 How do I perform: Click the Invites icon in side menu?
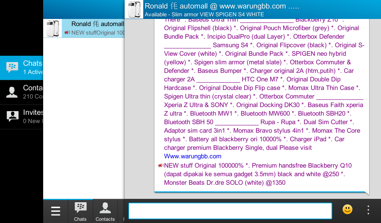pyautogui.click(x=12, y=116)
